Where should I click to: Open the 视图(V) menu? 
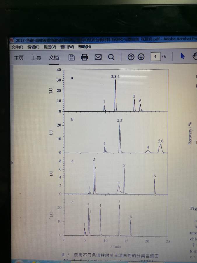(x=50, y=47)
